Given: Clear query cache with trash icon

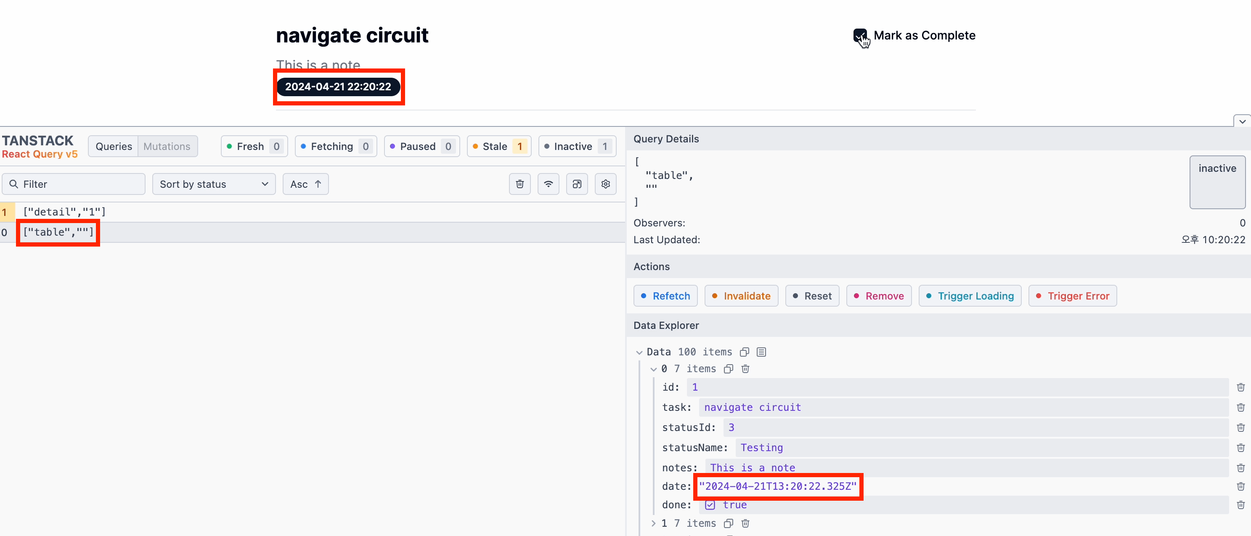Looking at the screenshot, I should [x=519, y=184].
